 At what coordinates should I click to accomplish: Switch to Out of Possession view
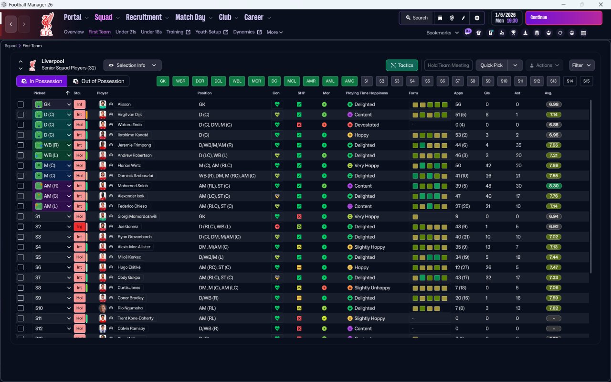[x=98, y=81]
